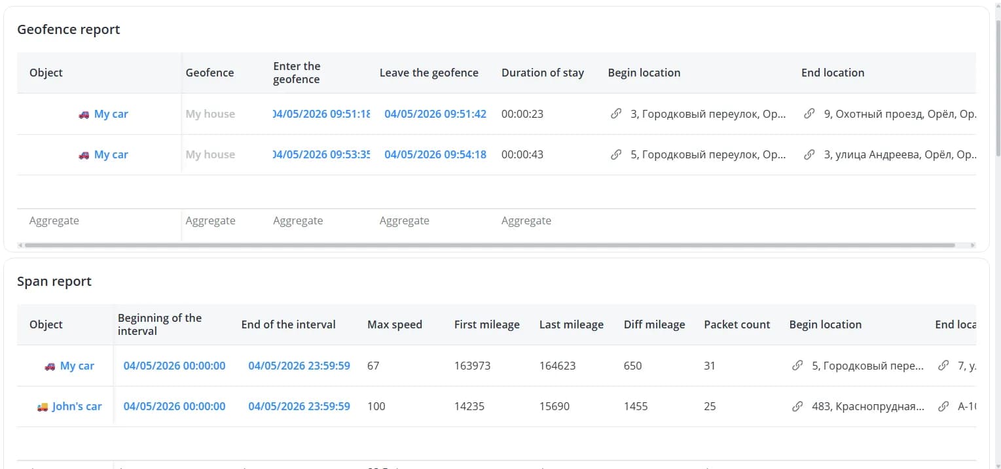
Task: Click enter time 04/05/2026 09:51:18
Action: pos(321,114)
